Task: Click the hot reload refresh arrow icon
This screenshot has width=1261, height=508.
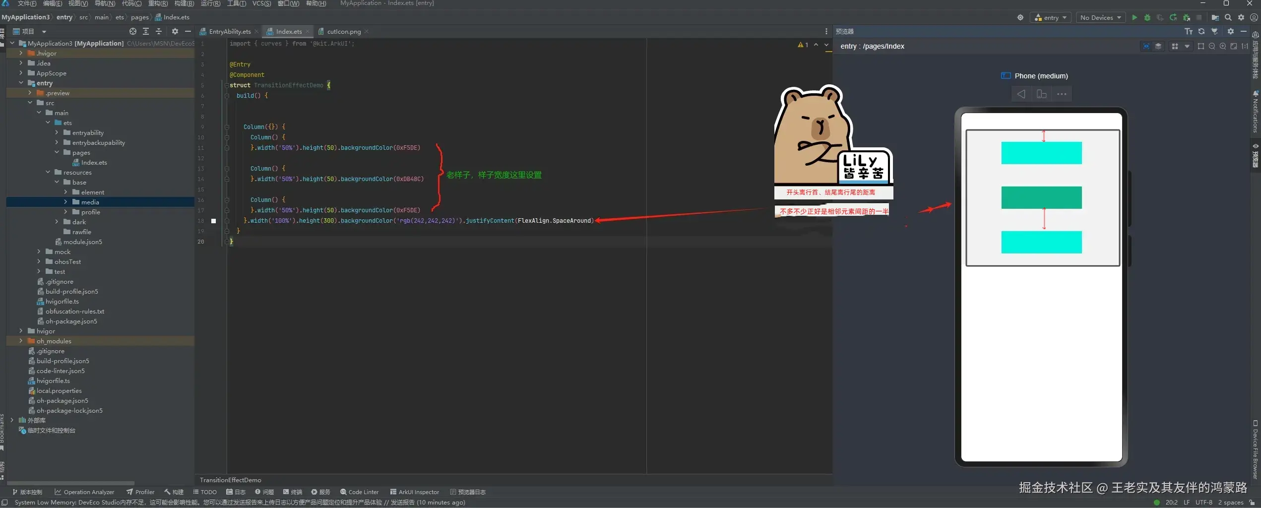Action: (1173, 17)
